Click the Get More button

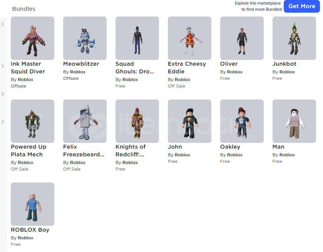[301, 6]
